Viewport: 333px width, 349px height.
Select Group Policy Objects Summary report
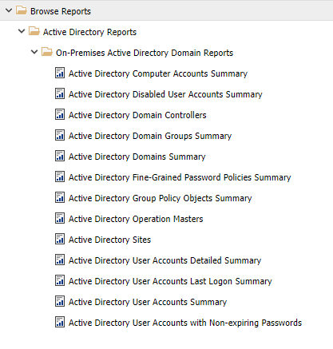[x=161, y=198]
